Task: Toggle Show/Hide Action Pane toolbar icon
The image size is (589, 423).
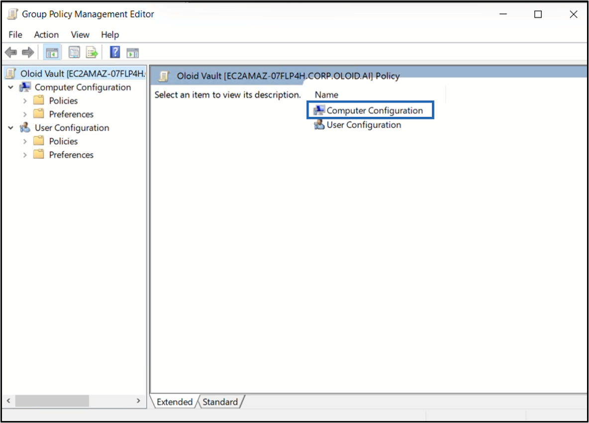Action: tap(133, 53)
